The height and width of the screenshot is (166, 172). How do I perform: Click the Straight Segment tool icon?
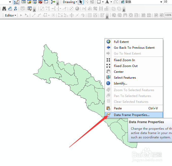pos(34,15)
